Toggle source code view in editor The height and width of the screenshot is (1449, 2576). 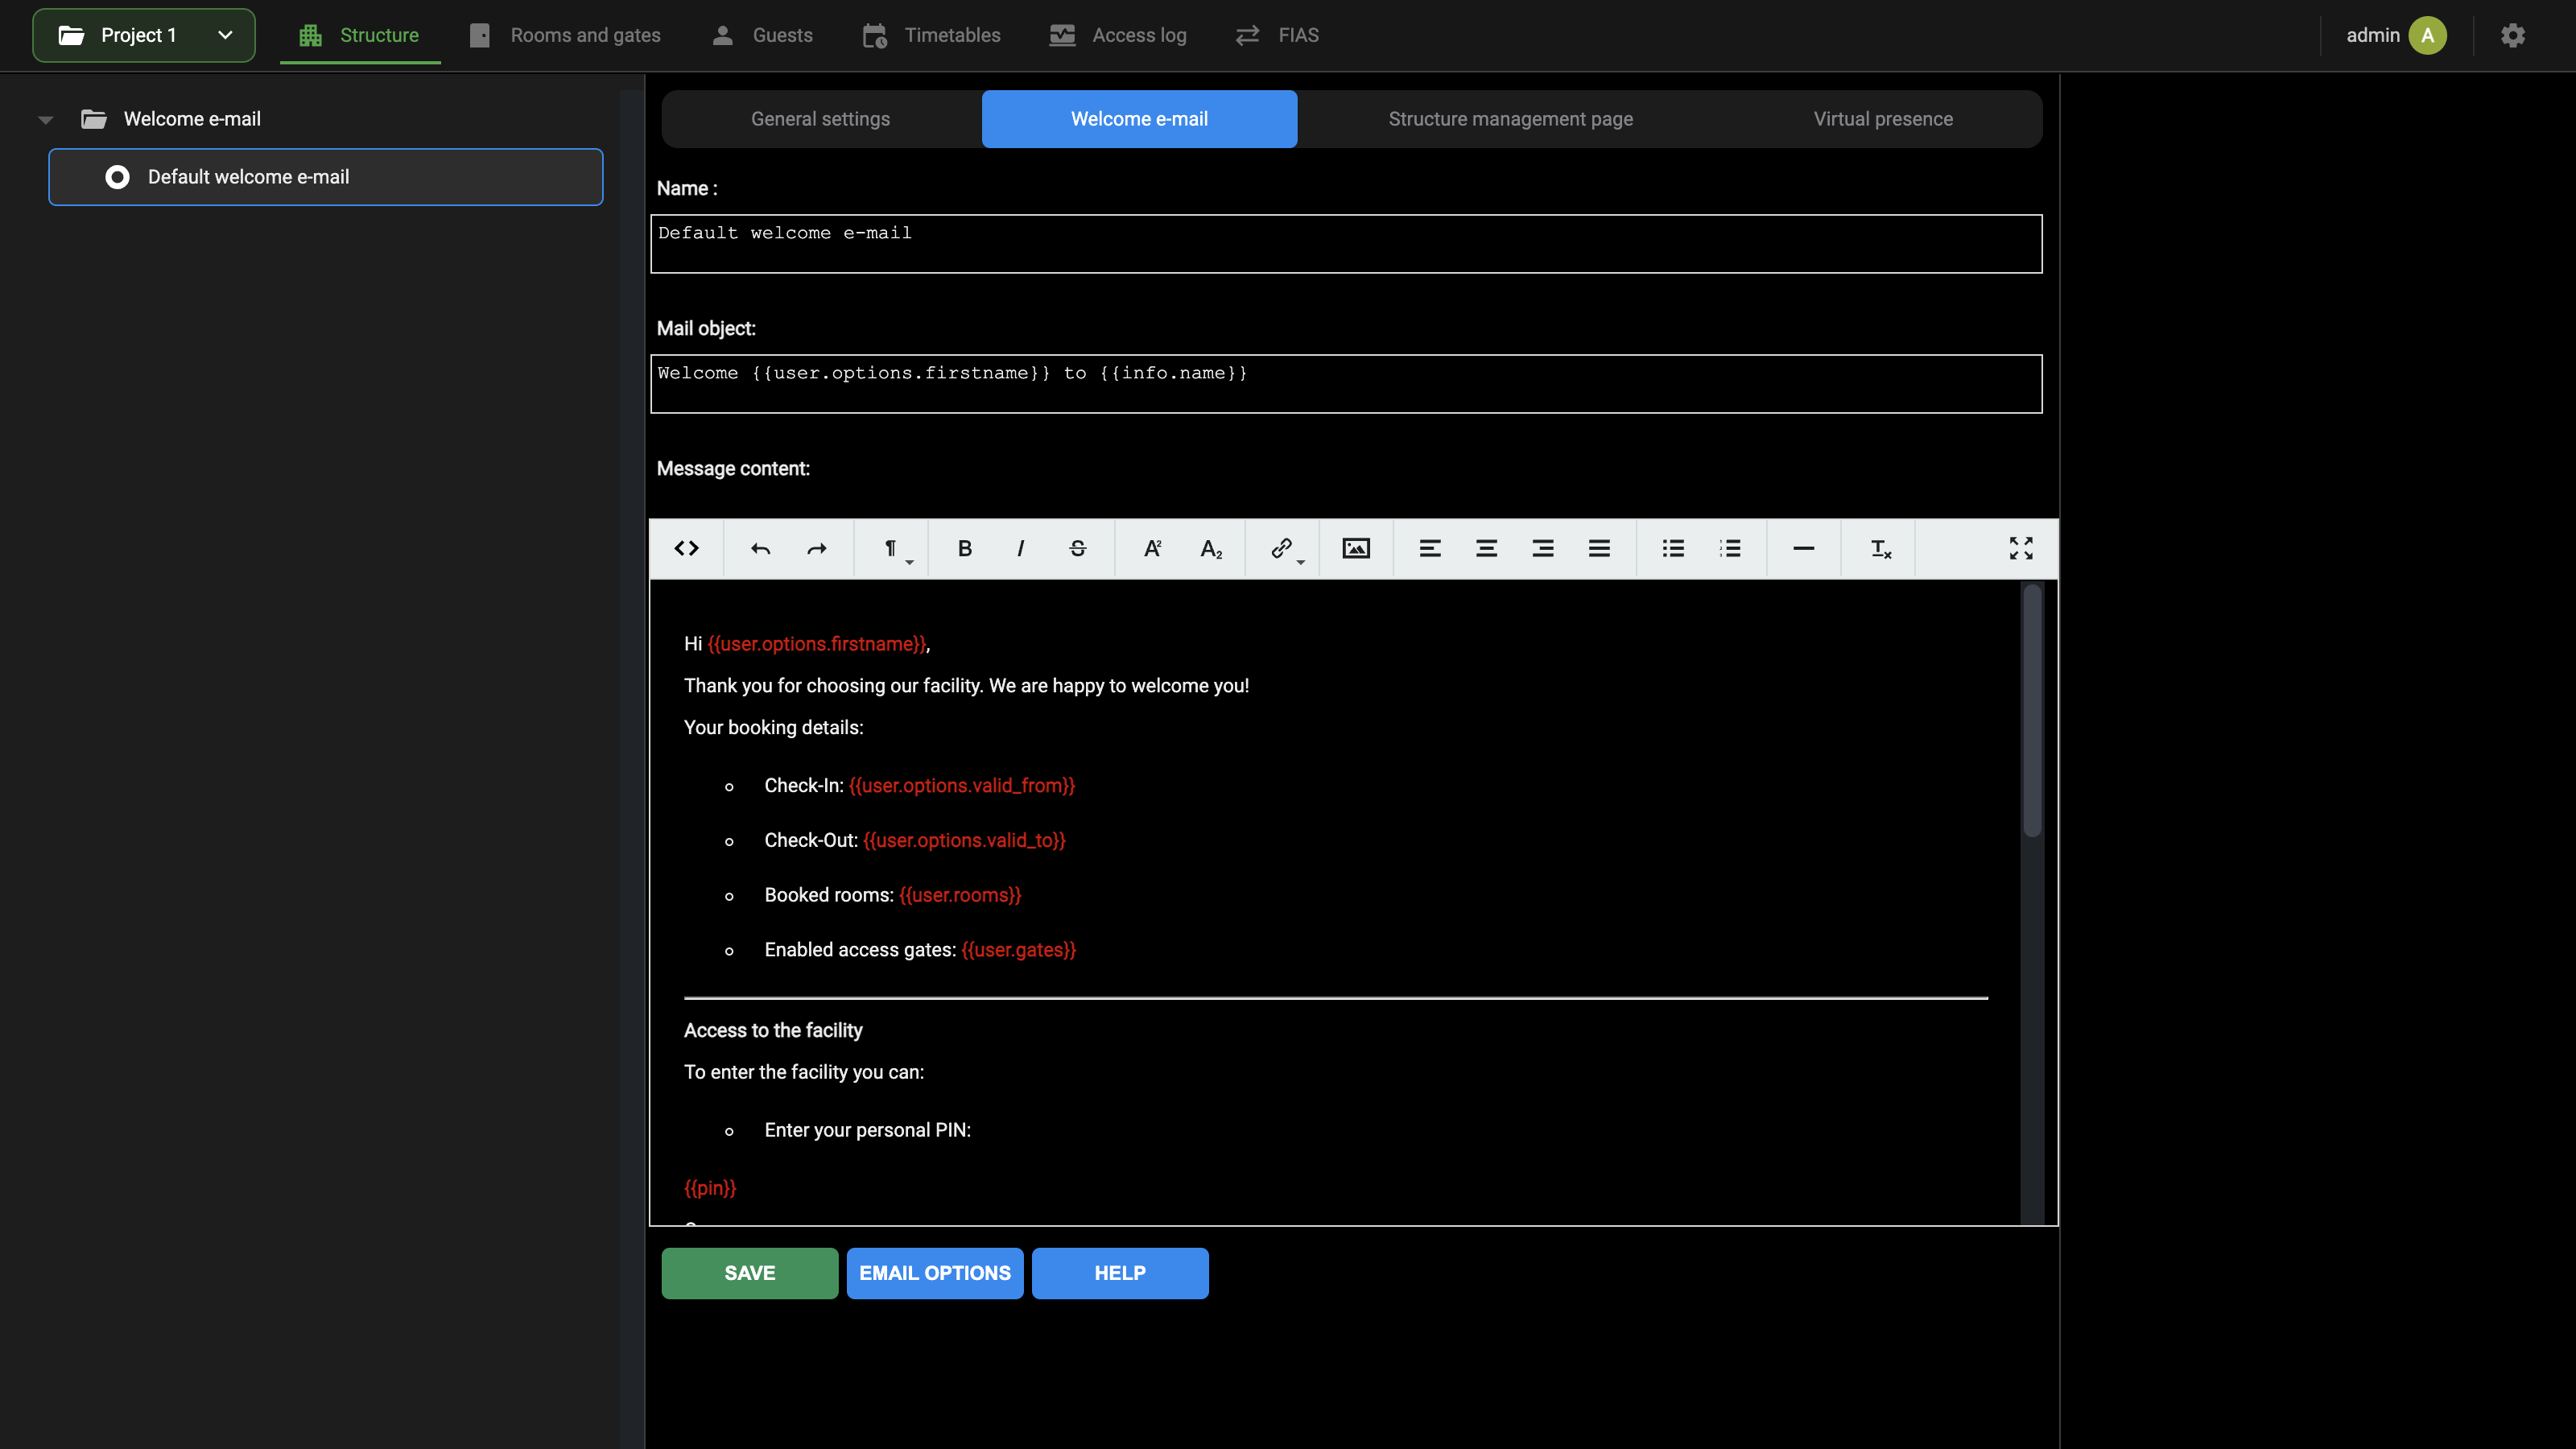pos(686,548)
